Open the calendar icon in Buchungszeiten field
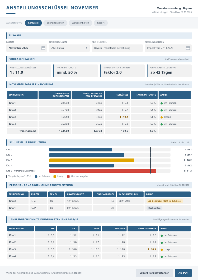This screenshot has width=198, height=280. tap(188, 48)
